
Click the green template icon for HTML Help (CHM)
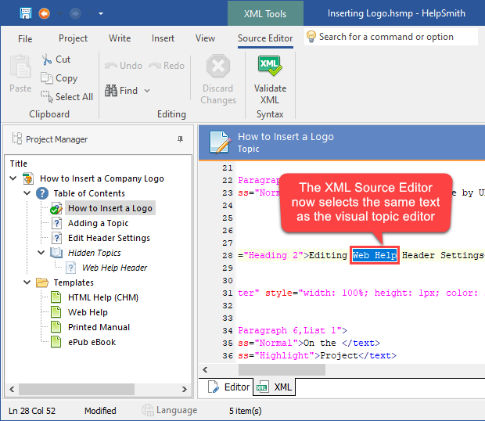point(56,297)
